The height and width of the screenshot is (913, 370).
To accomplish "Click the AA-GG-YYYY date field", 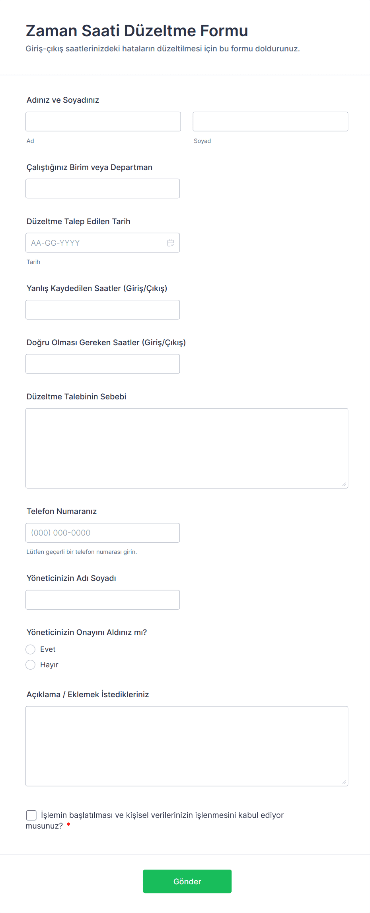I will click(92, 242).
